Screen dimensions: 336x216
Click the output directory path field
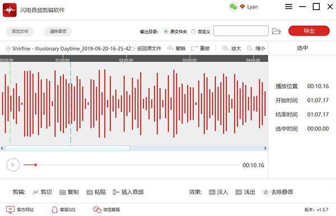(x=241, y=31)
